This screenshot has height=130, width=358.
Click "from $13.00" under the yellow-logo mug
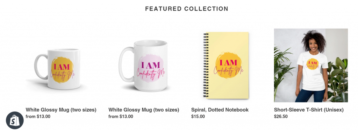tap(38, 116)
